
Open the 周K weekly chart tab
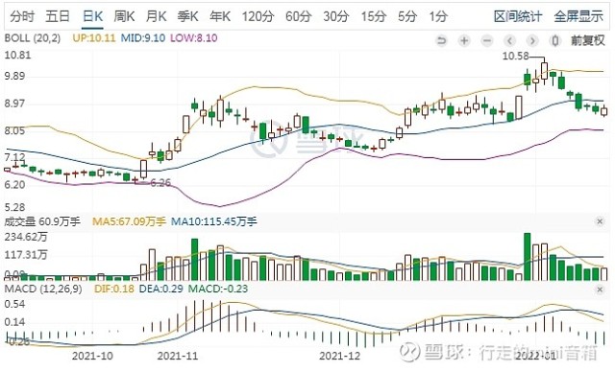pos(124,16)
